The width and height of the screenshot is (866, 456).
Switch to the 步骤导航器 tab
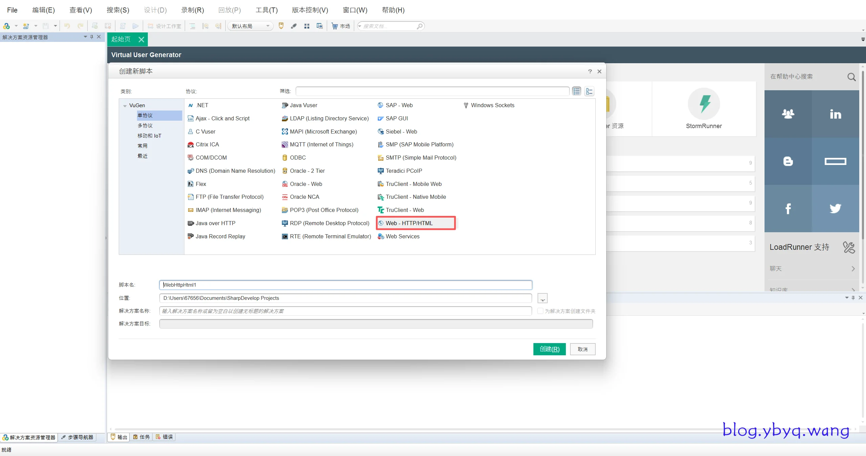pos(77,437)
